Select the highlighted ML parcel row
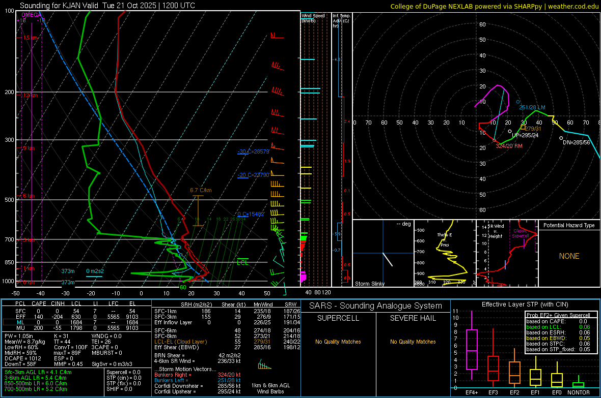 pyautogui.click(x=76, y=322)
